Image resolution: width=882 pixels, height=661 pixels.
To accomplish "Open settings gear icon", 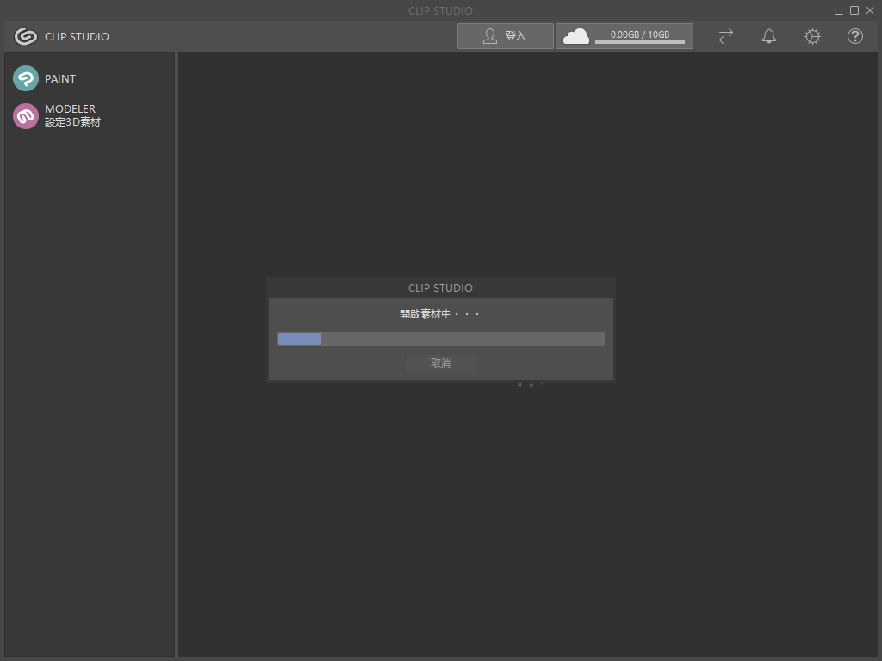I will pos(812,36).
